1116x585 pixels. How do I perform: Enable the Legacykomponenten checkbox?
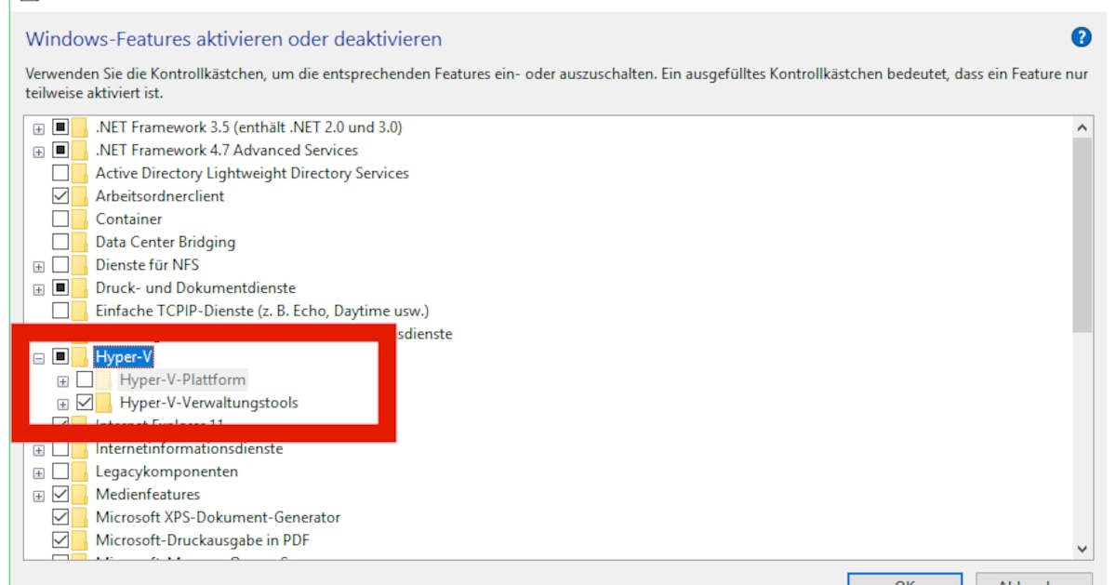(x=60, y=472)
